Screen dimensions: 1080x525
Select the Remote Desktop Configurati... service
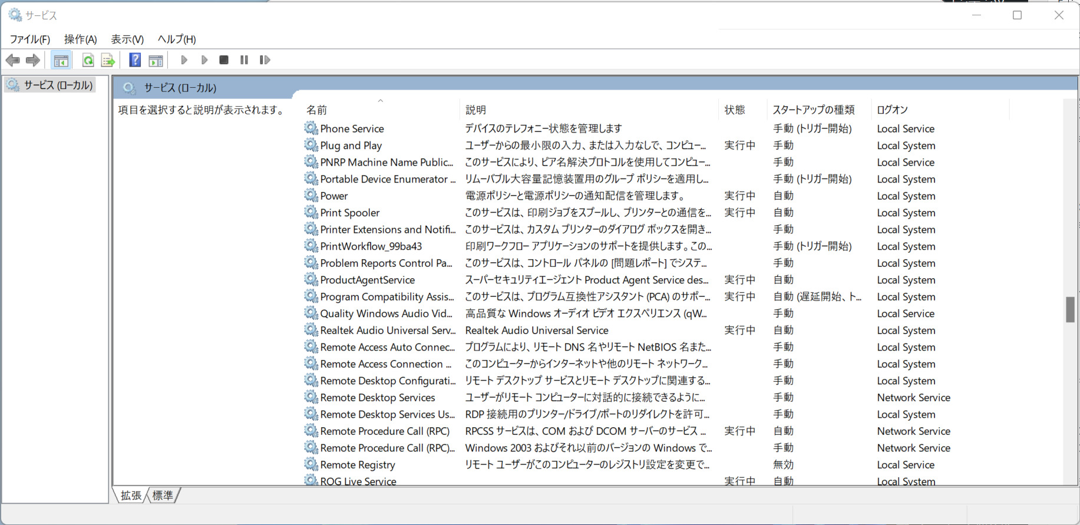coord(388,381)
